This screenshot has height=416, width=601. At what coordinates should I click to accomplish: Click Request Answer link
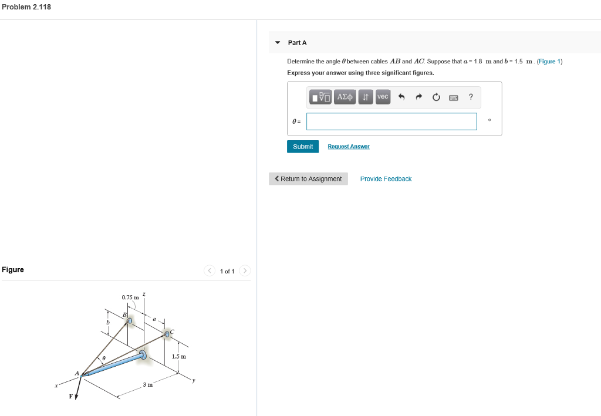point(349,147)
